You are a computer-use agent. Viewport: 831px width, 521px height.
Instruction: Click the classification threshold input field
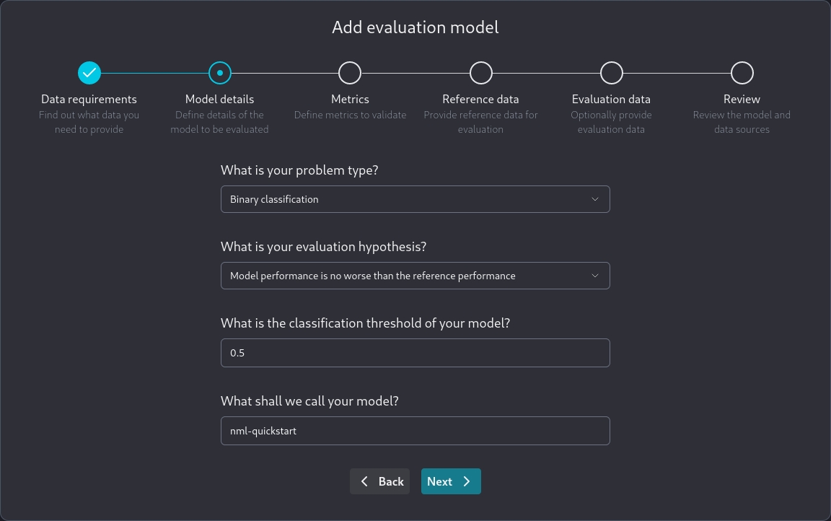coord(415,353)
